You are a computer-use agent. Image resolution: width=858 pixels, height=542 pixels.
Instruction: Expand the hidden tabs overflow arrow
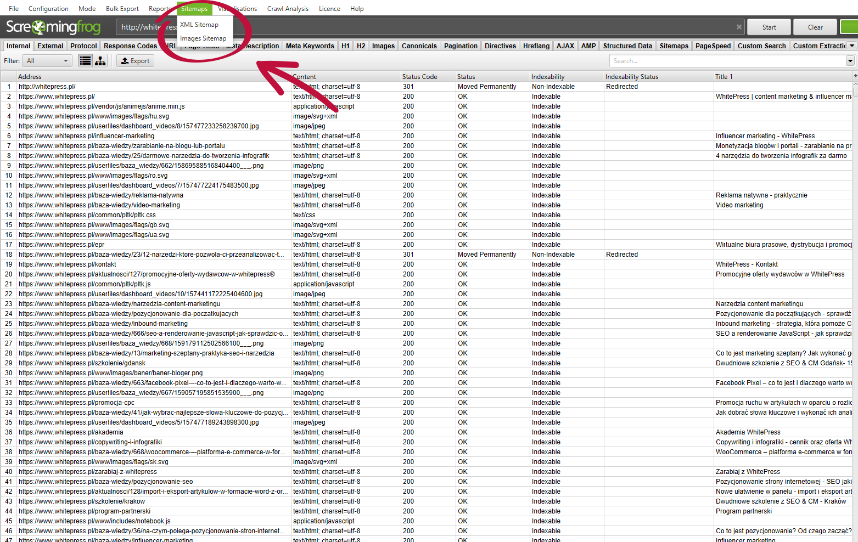pyautogui.click(x=852, y=46)
